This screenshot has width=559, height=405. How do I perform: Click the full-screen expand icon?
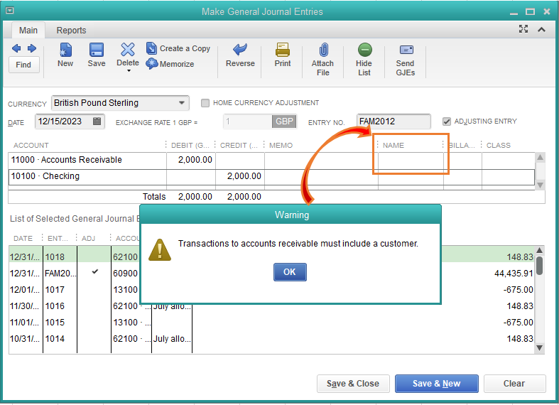[523, 29]
